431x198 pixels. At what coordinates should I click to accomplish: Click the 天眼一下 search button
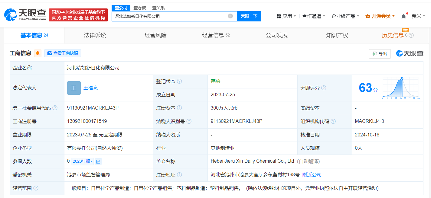pos(249,16)
